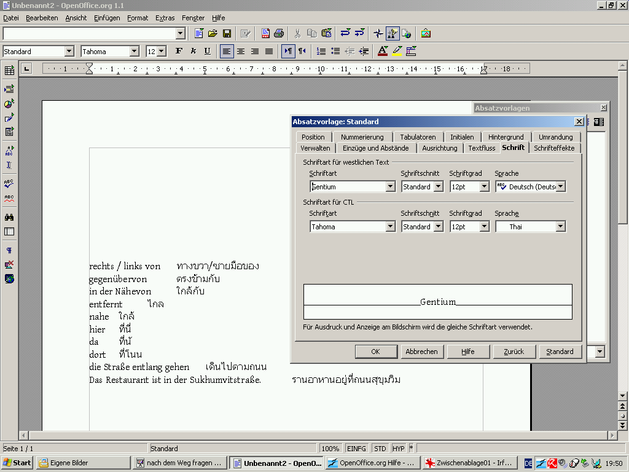Click the spellcheck ABC icon in sidebar
629x472 pixels.
(9, 183)
